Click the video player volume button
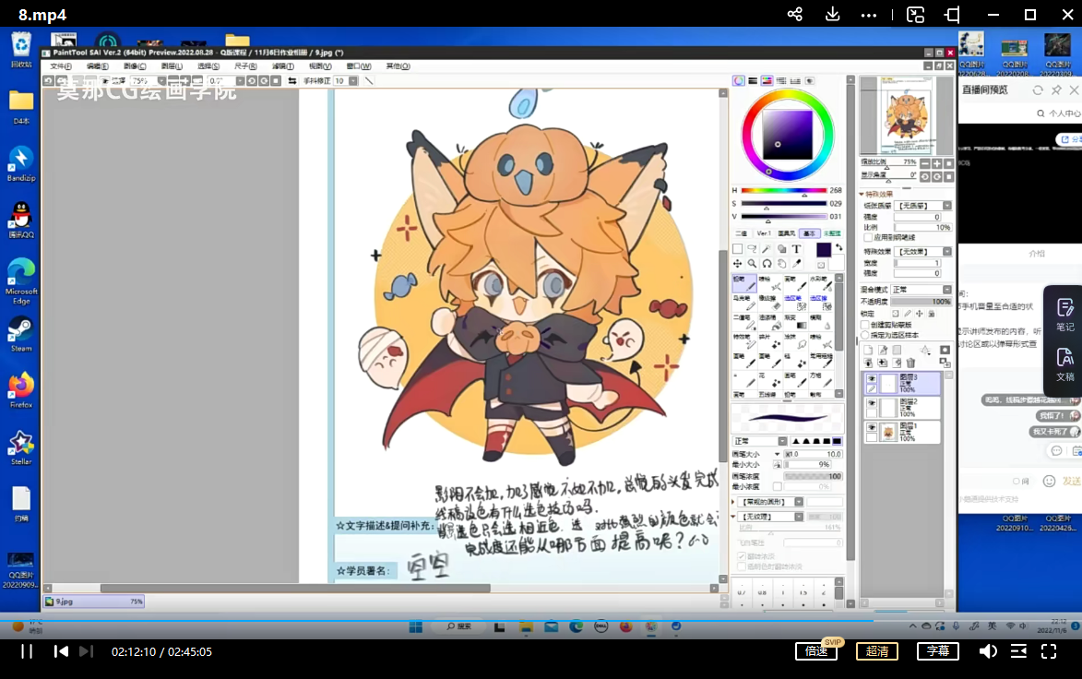 click(988, 651)
